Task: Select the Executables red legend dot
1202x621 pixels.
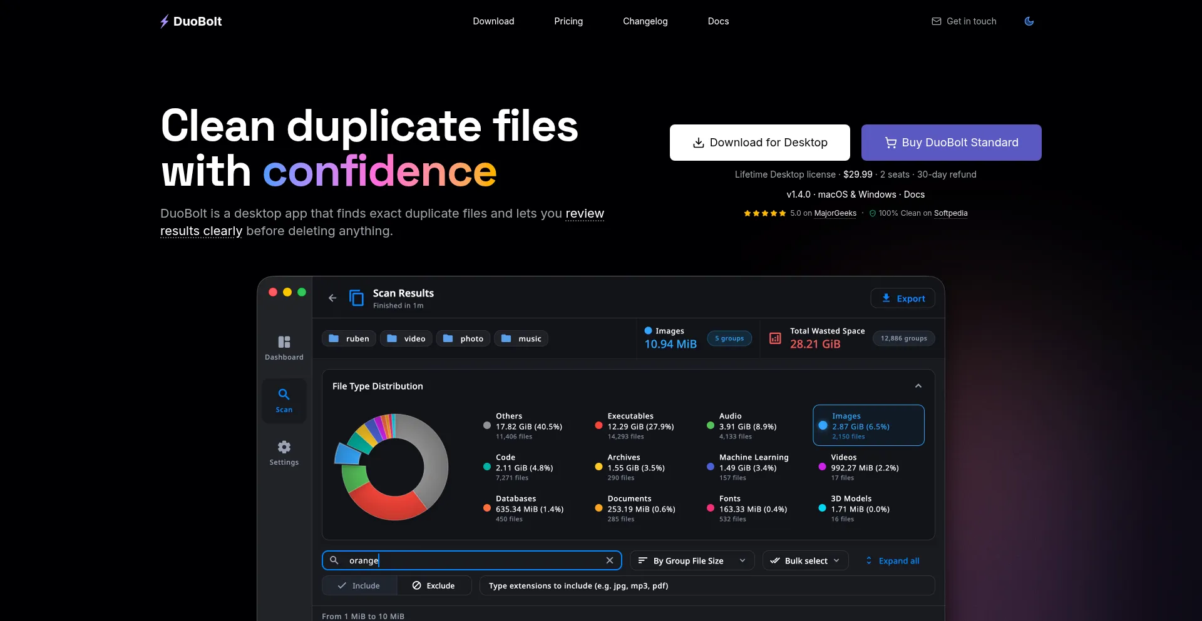Action: coord(598,425)
